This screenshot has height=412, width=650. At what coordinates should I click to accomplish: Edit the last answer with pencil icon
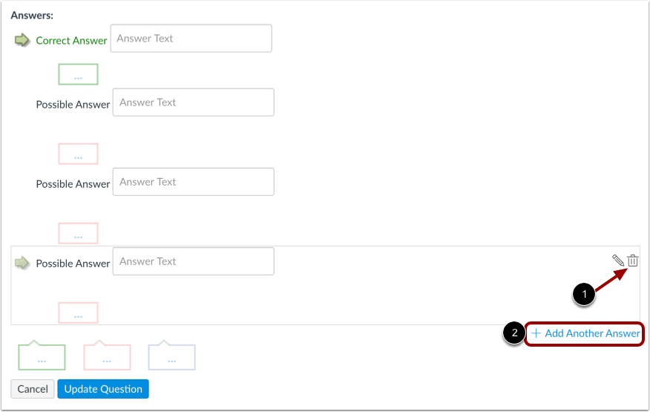[617, 261]
